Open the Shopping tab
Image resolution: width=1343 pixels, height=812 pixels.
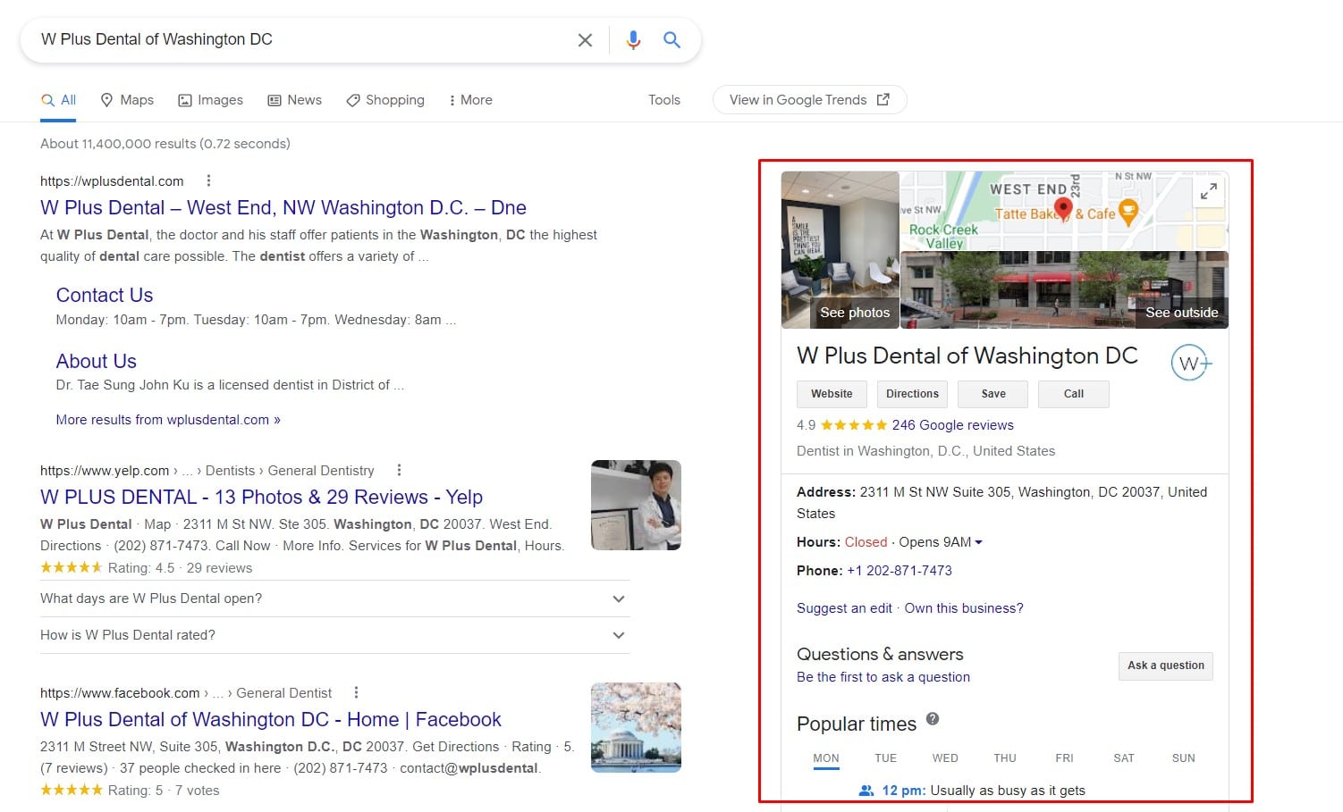[385, 100]
